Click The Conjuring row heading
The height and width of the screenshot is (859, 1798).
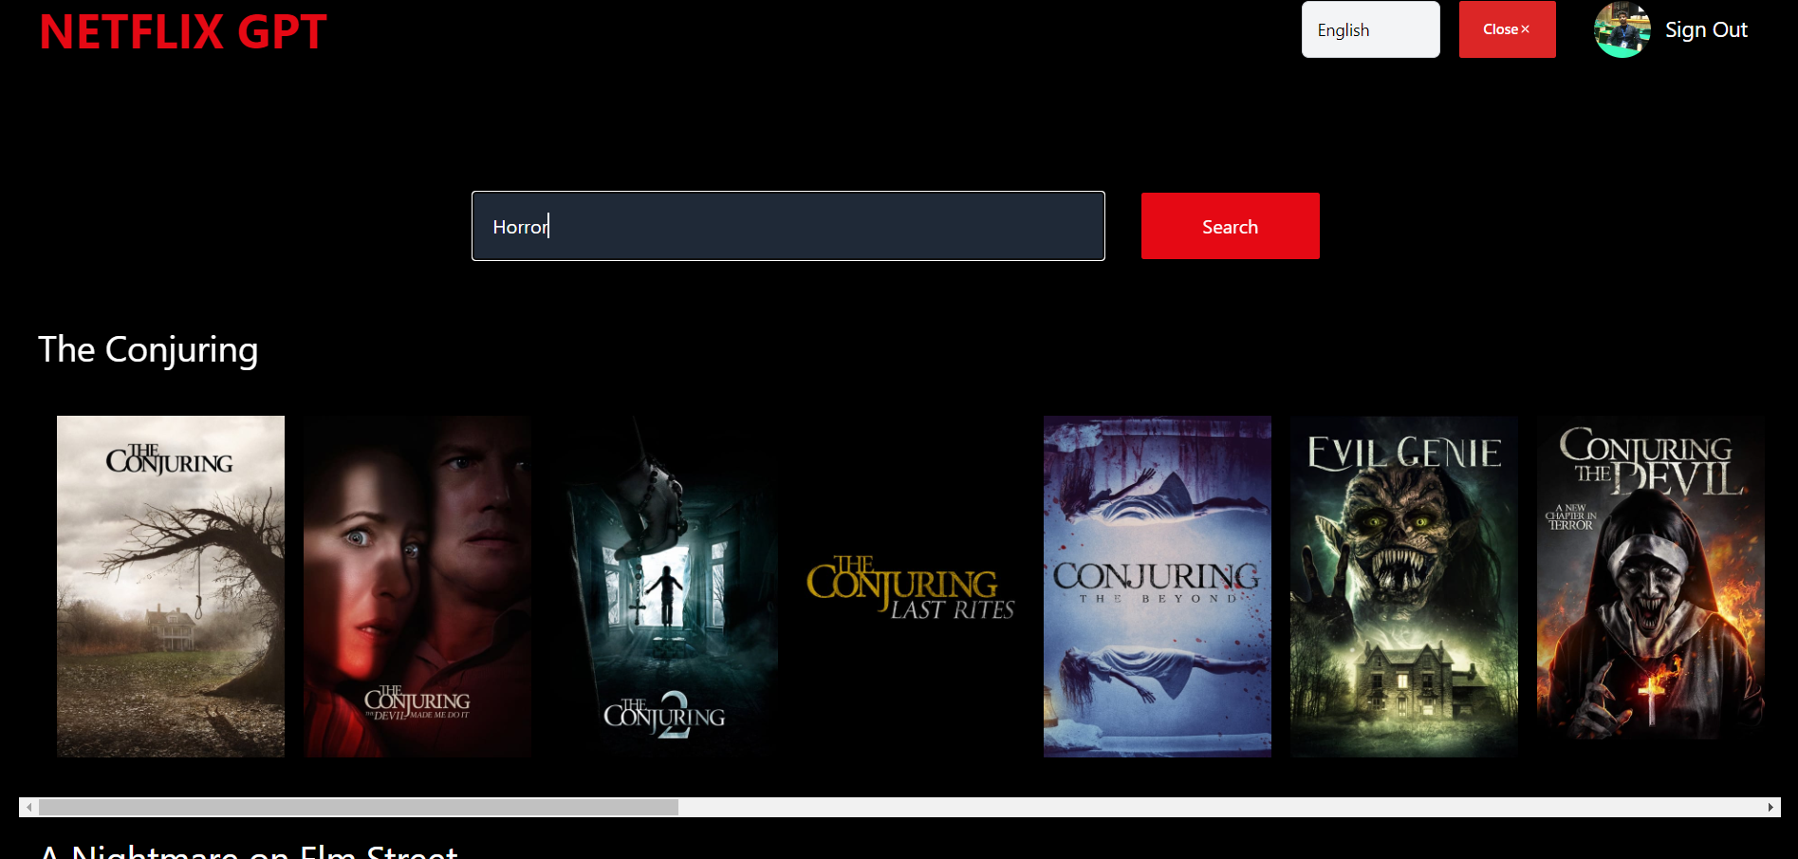click(148, 349)
